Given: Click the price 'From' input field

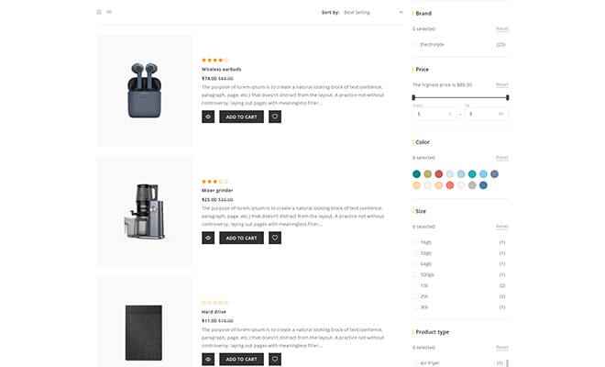Looking at the screenshot, I should (x=433, y=114).
